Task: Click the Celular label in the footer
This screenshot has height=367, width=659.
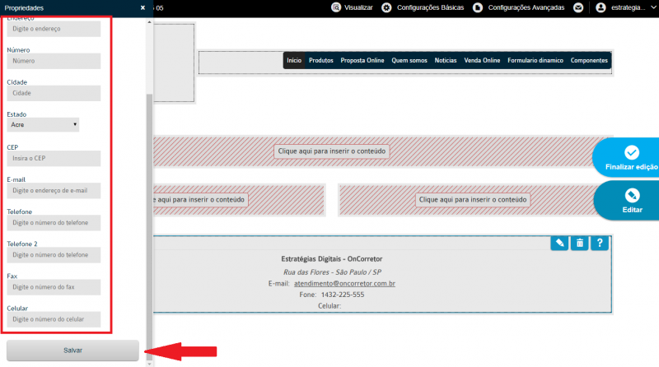Action: click(329, 305)
